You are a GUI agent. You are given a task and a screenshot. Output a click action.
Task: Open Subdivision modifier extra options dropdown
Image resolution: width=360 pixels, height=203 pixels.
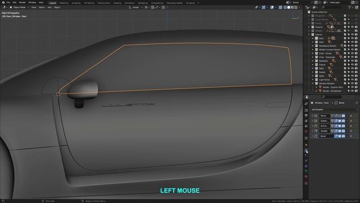347,121
